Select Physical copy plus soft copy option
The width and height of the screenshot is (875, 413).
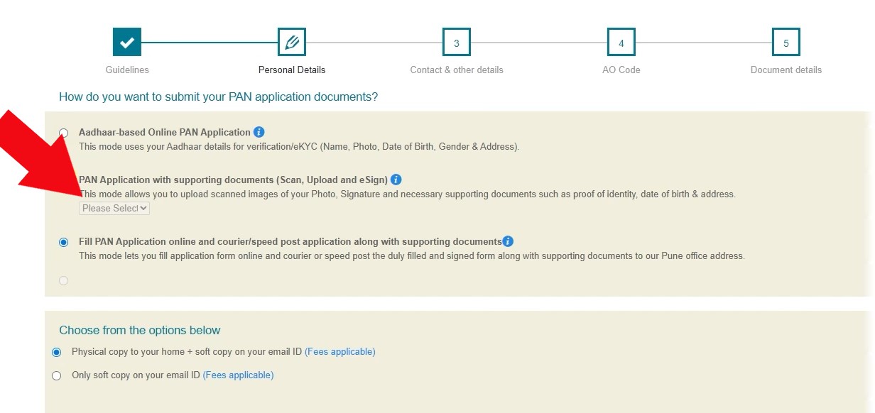(58, 351)
